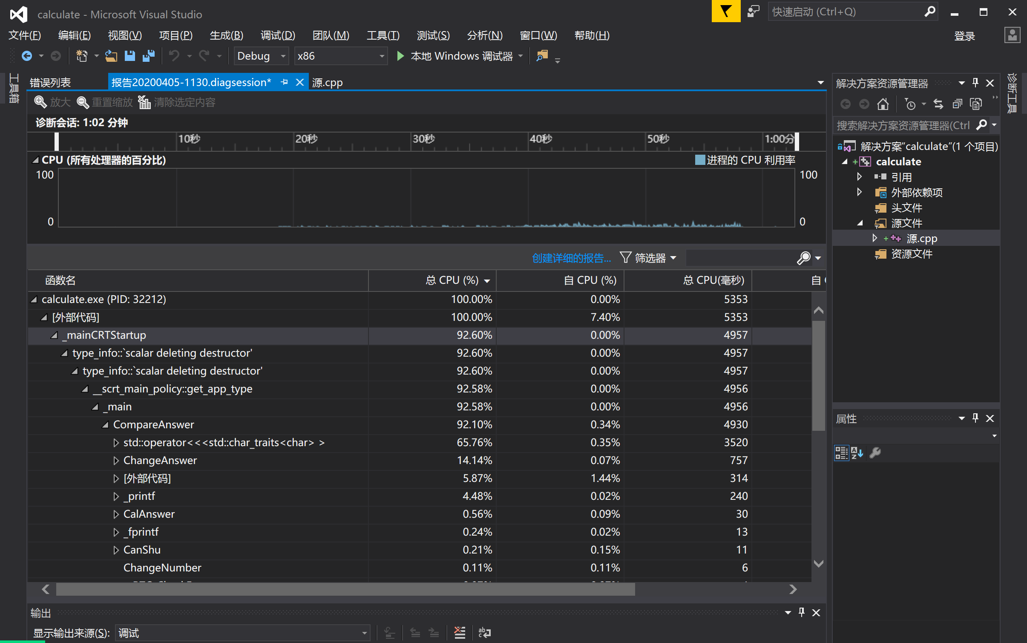Click the feedback icon beside Quick Launch

(753, 12)
